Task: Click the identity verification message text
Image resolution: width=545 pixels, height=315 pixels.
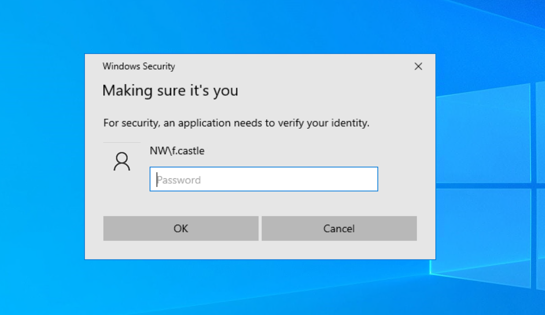Action: pos(236,123)
